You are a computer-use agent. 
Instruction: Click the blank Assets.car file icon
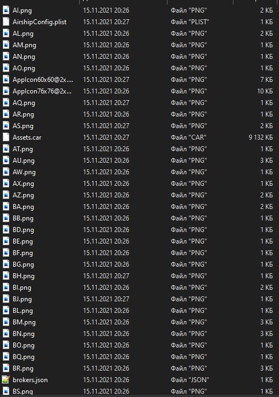pos(6,137)
